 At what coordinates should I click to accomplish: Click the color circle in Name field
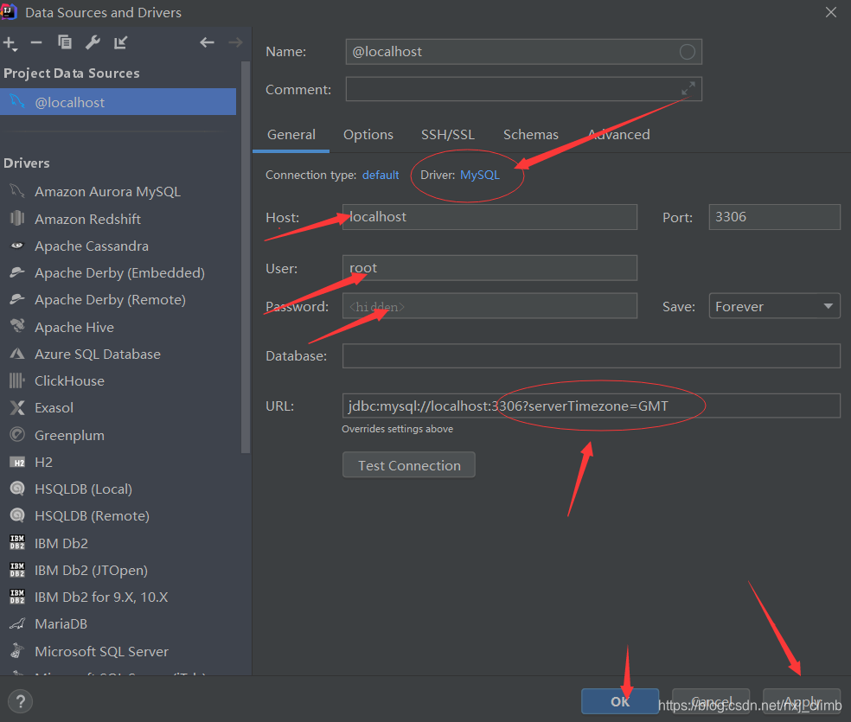click(x=687, y=52)
